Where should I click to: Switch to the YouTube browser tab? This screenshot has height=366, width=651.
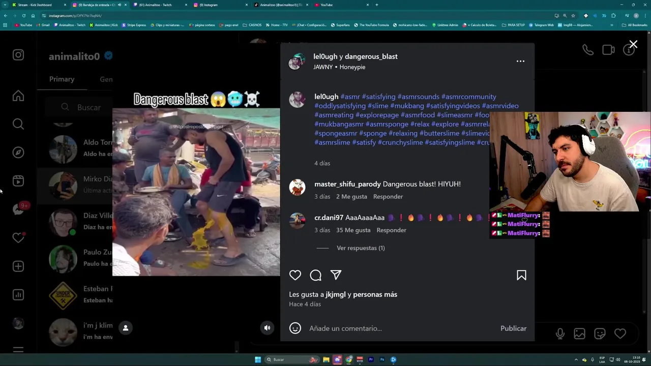coord(342,5)
